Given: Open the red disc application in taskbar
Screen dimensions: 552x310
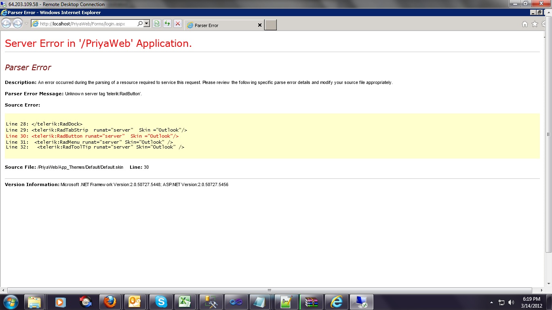Looking at the screenshot, I should click(x=86, y=302).
